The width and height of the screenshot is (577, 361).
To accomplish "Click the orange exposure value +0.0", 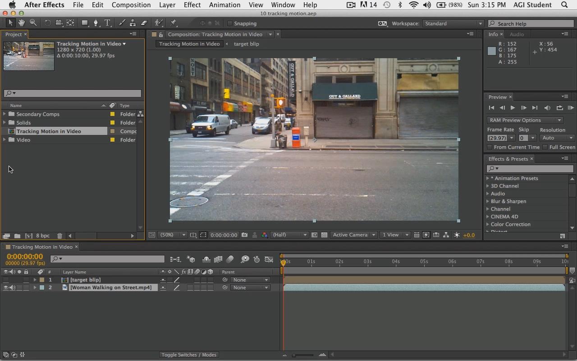I will (469, 235).
